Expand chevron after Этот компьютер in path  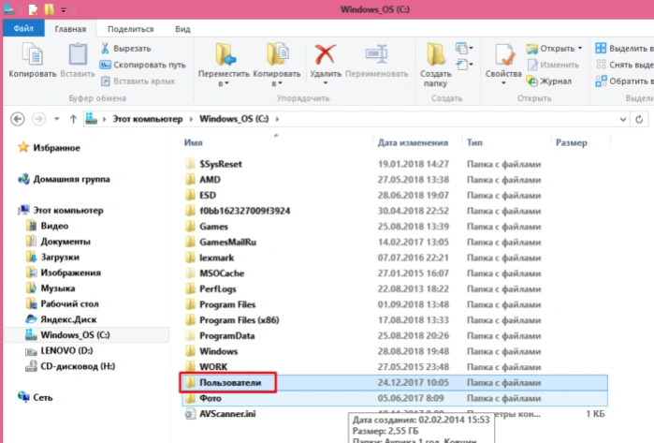click(x=191, y=119)
